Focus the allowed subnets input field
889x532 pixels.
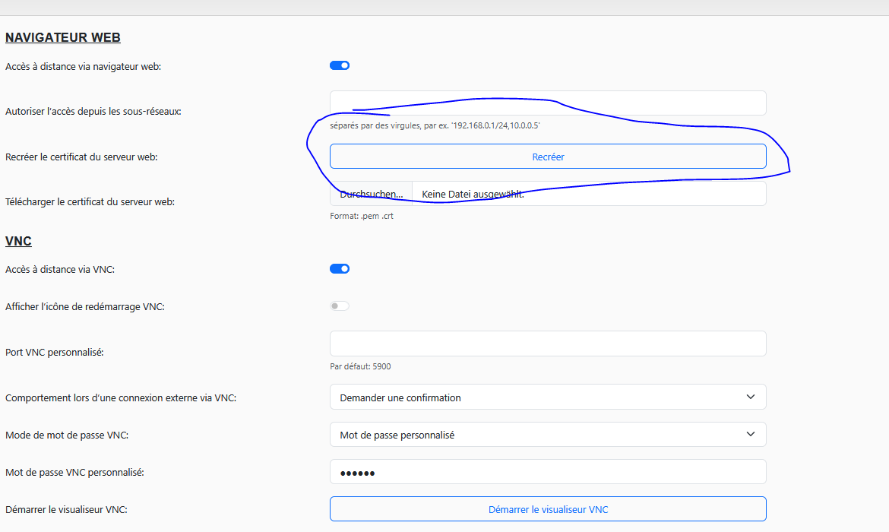pos(547,103)
